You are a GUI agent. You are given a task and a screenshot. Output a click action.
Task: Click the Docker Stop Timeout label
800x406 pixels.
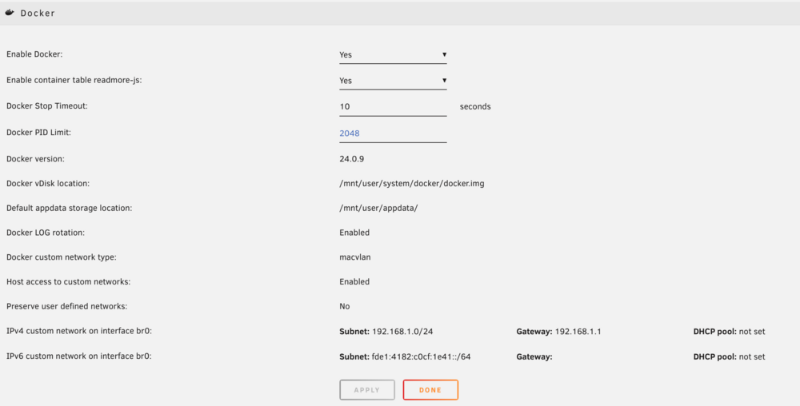point(47,106)
